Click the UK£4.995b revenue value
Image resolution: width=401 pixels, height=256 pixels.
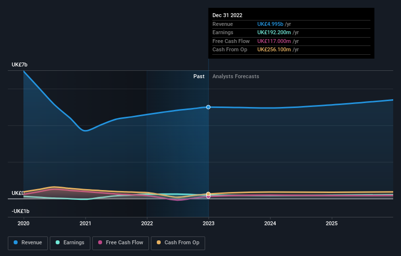(x=270, y=24)
